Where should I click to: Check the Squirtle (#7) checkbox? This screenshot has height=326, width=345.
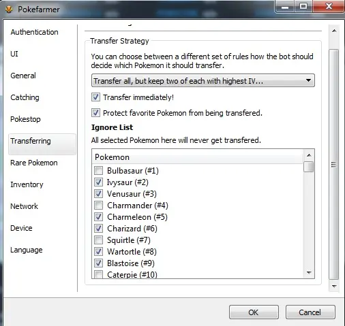[x=98, y=240]
